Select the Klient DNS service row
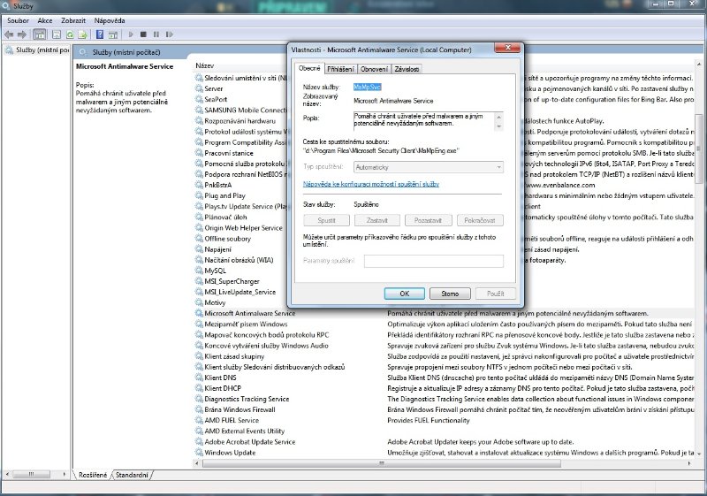Viewport: 707px width, 496px height. pos(445,378)
